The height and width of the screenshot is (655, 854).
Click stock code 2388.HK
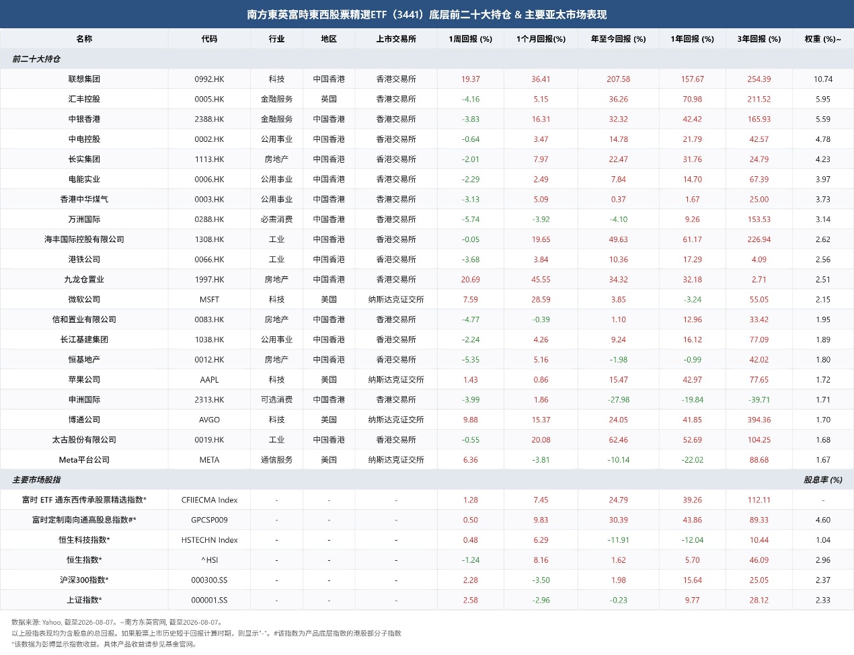click(x=209, y=120)
